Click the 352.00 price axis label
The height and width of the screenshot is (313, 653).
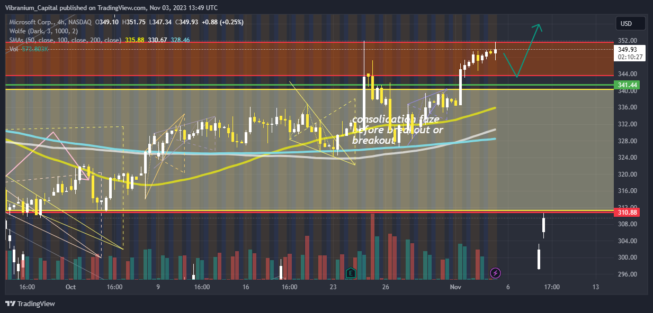(627, 40)
